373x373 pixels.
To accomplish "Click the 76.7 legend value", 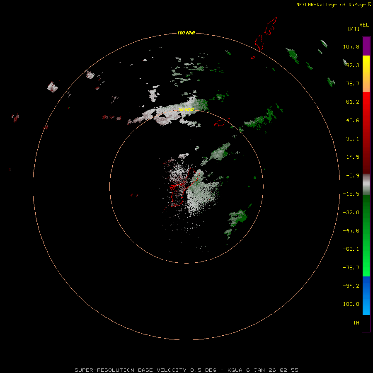I will pyautogui.click(x=353, y=83).
